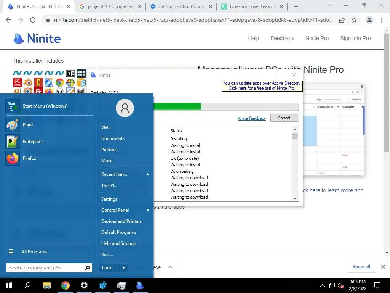Click the muted volume tray icon
This screenshot has height=293, width=390.
pyautogui.click(x=340, y=285)
